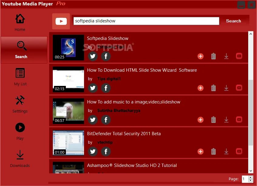
Task: Open Softpedia Slideshow on YouTube icon
Action: 239,56
